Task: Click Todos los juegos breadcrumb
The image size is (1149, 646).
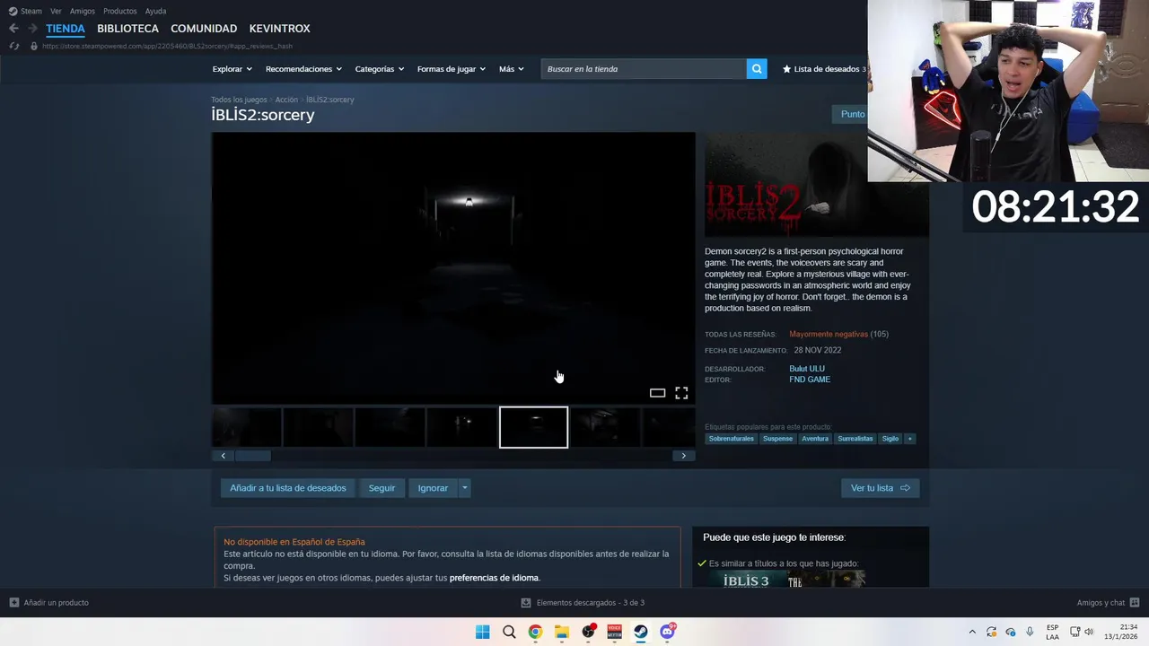Action: click(239, 100)
